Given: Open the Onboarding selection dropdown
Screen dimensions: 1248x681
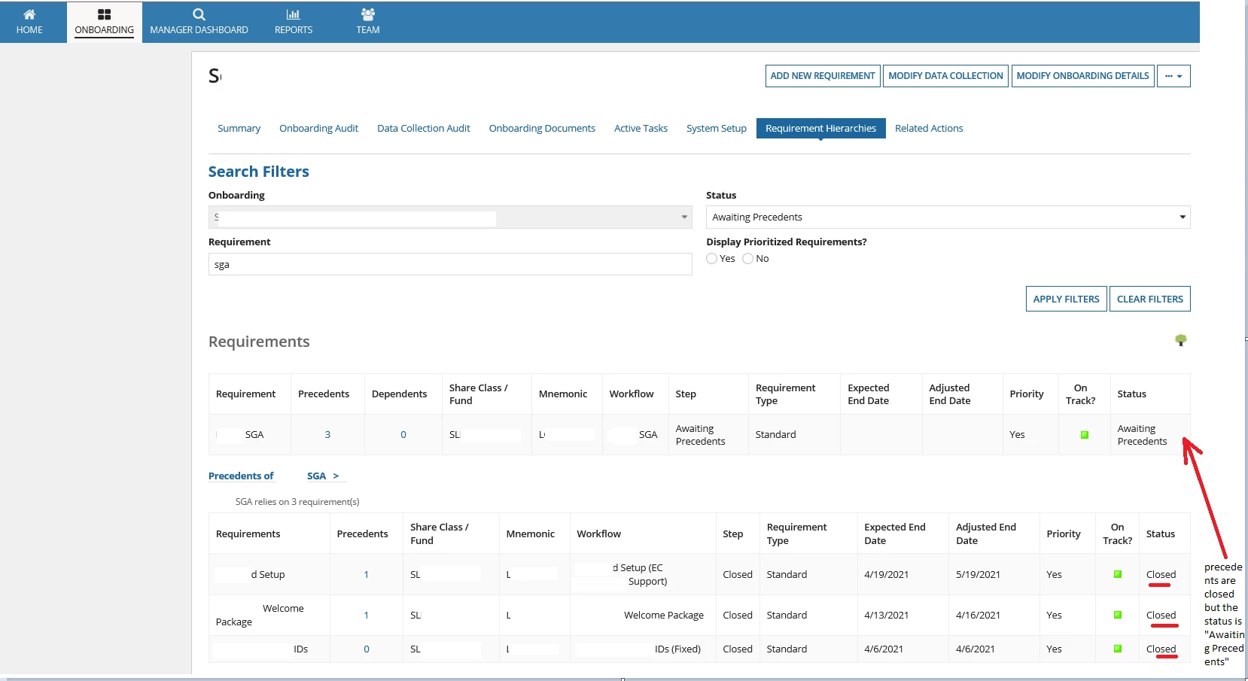Looking at the screenshot, I should click(x=450, y=217).
